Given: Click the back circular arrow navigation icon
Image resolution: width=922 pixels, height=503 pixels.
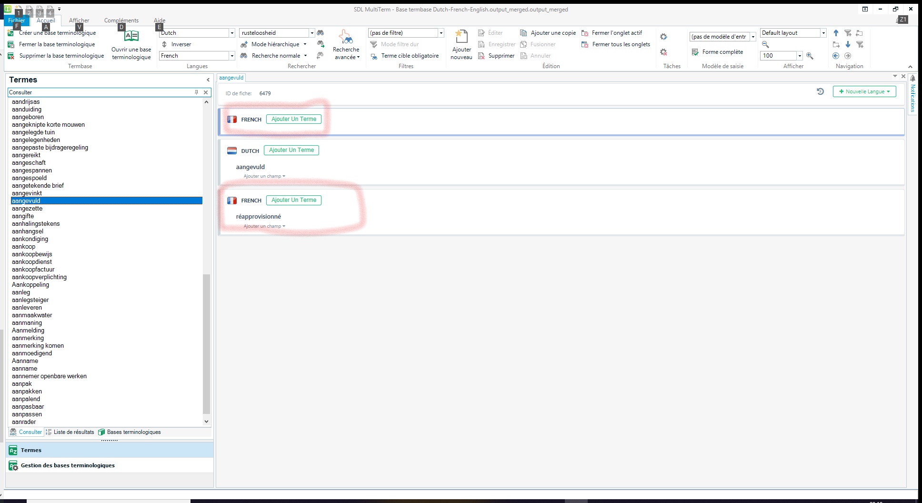Looking at the screenshot, I should (836, 56).
